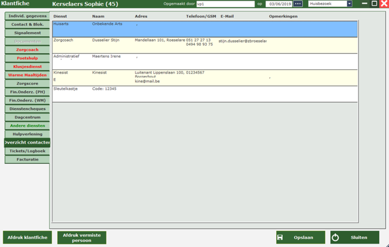Screen dimensions: 389x247
Task: Select the Zorgcoach tab
Action: click(x=27, y=49)
